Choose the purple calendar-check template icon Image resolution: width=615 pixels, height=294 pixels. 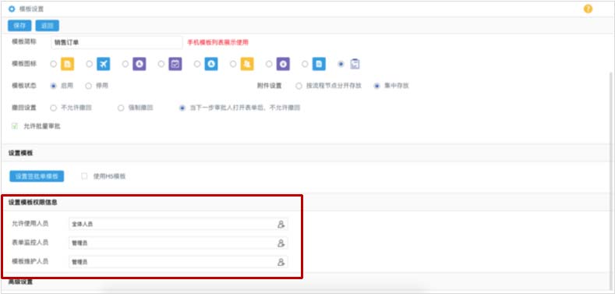(x=175, y=64)
